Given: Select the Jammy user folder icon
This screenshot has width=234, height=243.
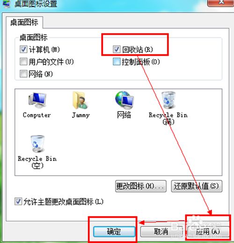Looking at the screenshot, I should [x=80, y=105].
